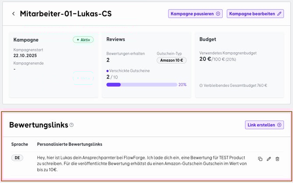Open the info tooltip beside Bewertungslinks

point(72,125)
